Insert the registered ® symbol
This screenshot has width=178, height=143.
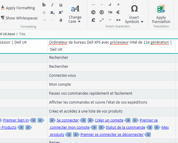pos(102,12)
